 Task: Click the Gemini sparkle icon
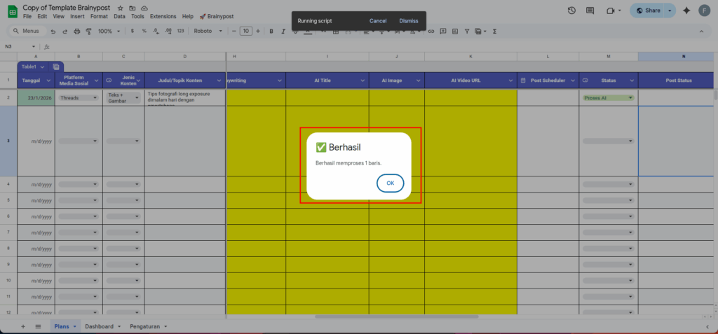[x=686, y=11]
